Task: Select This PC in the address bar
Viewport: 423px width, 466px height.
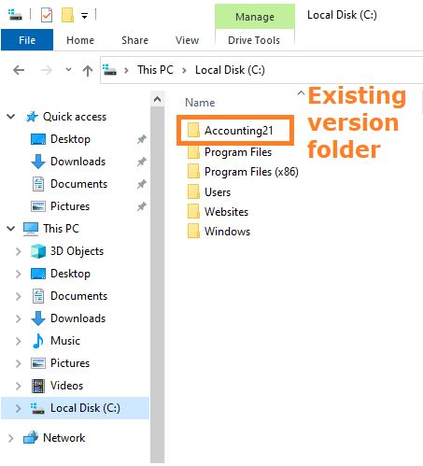Action: (x=155, y=70)
